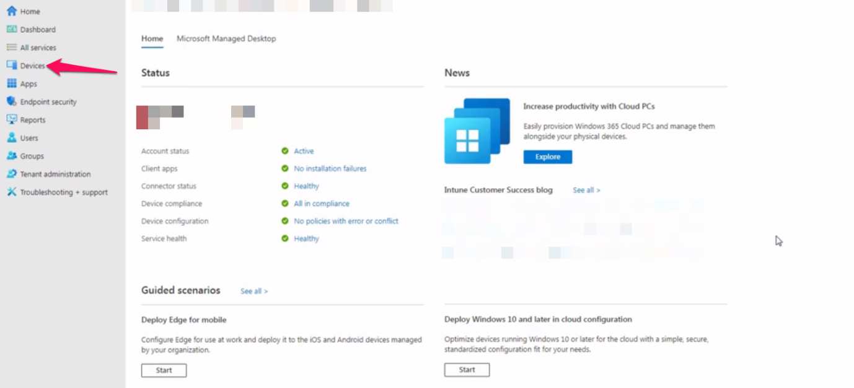Click the green check beside Active
854x388 pixels.
pos(285,151)
